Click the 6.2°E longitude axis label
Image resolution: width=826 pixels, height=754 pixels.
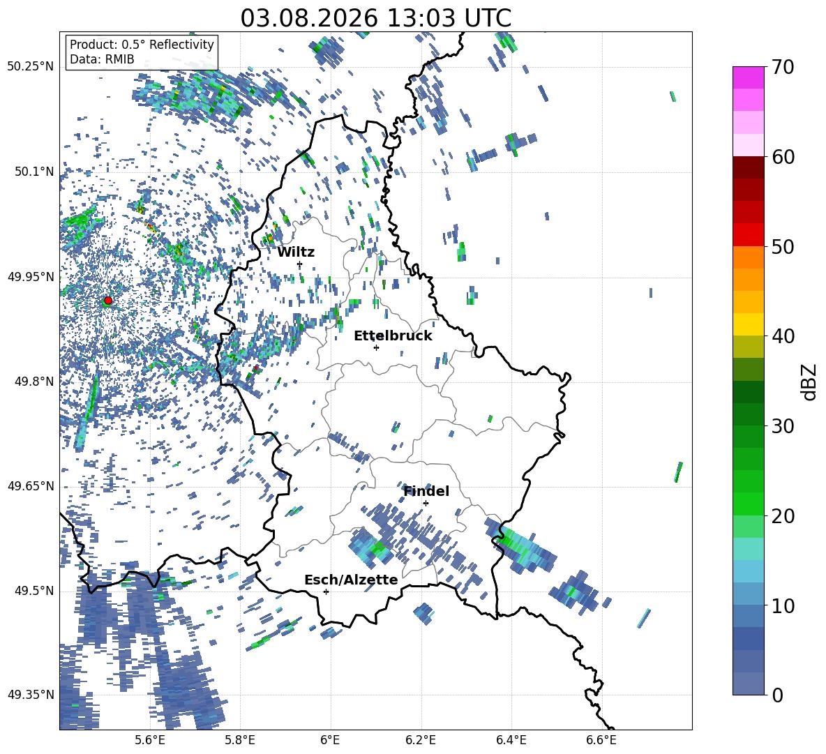pyautogui.click(x=421, y=740)
